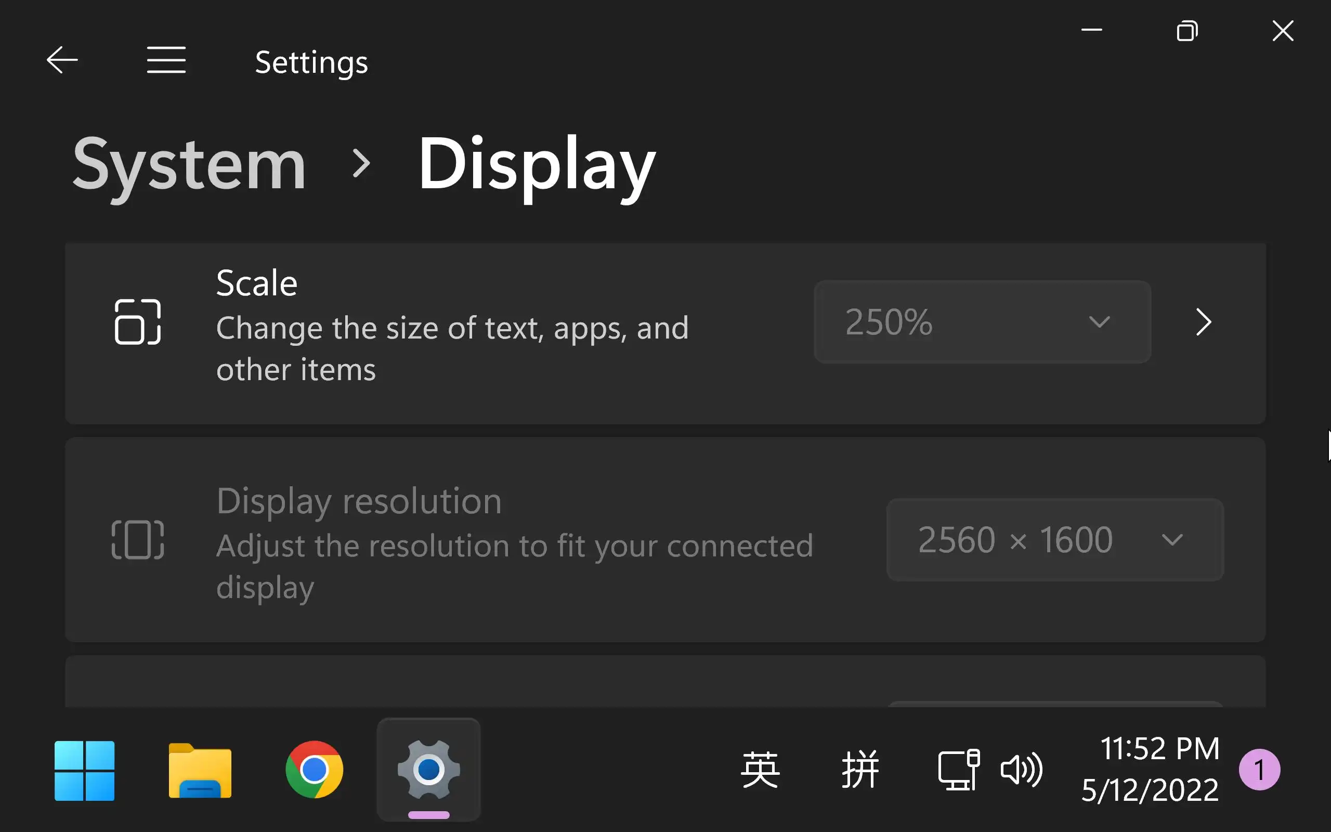Open the 2560 × 1600 resolution dropdown
1331x832 pixels.
pyautogui.click(x=1054, y=540)
